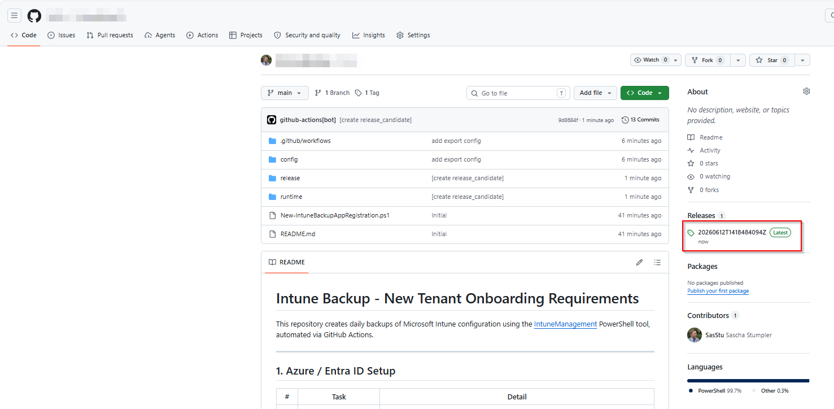This screenshot has width=834, height=409.
Task: Expand the Fork options dropdown arrow
Action: point(738,60)
